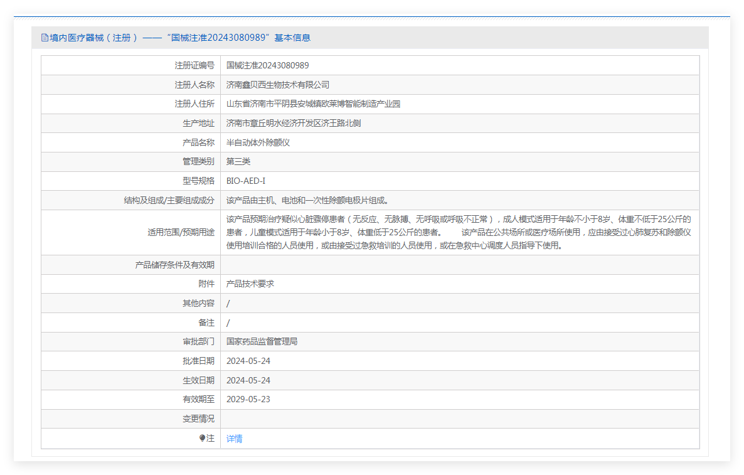The height and width of the screenshot is (475, 744).
Task: Select registration number 国械注准20243080989 in the table
Action: [267, 65]
